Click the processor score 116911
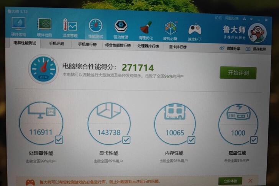The width and height of the screenshot is (279, 186). [41, 132]
